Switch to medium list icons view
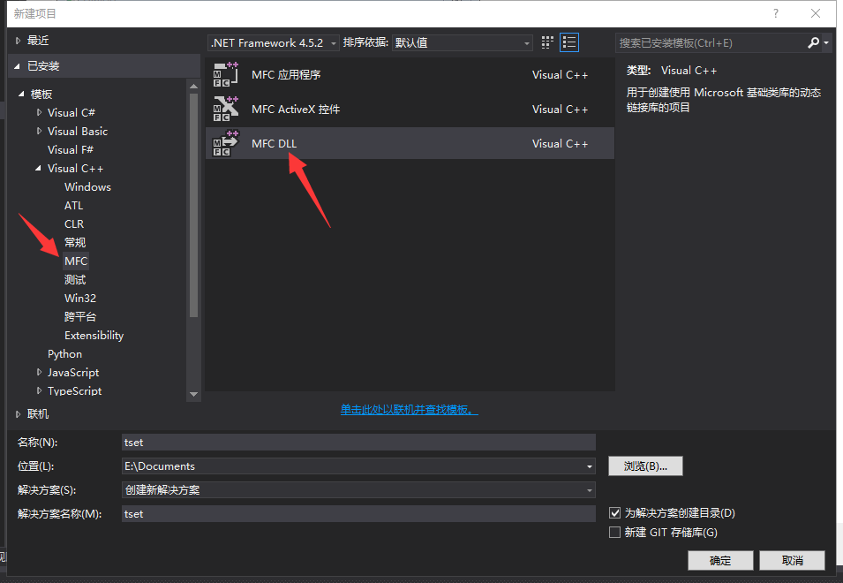The height and width of the screenshot is (583, 843). [x=569, y=42]
